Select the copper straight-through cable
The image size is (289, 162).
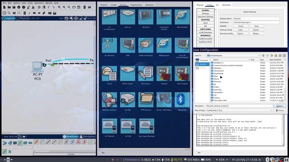48,142
